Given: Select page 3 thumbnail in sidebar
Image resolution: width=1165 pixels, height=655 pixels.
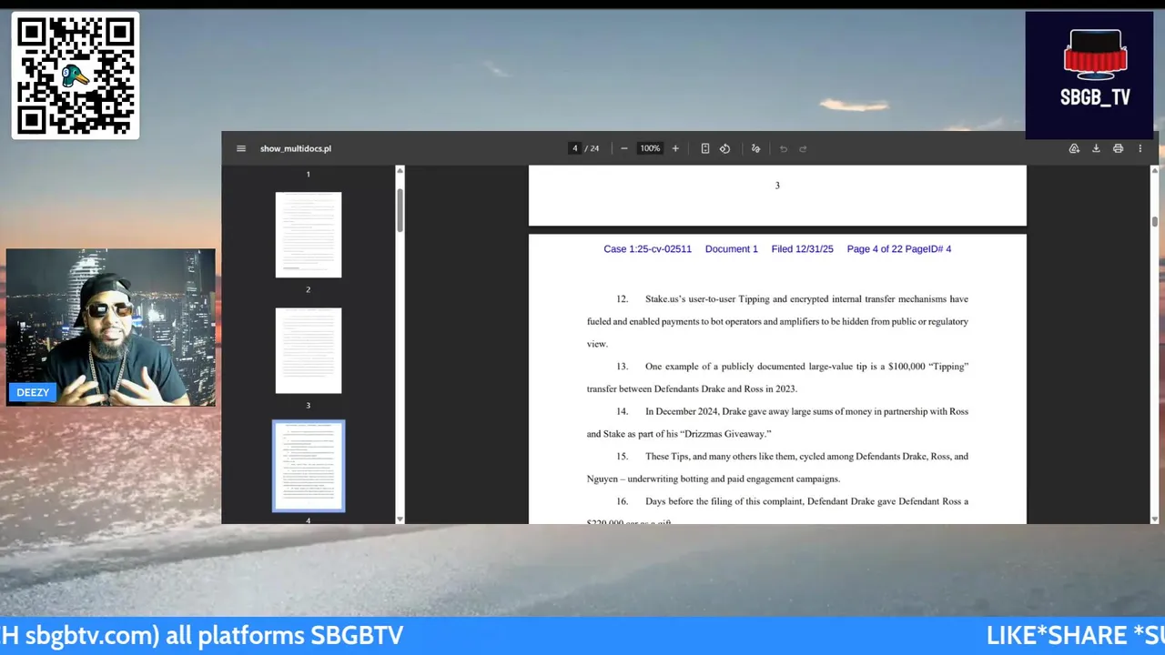Looking at the screenshot, I should [x=309, y=350].
